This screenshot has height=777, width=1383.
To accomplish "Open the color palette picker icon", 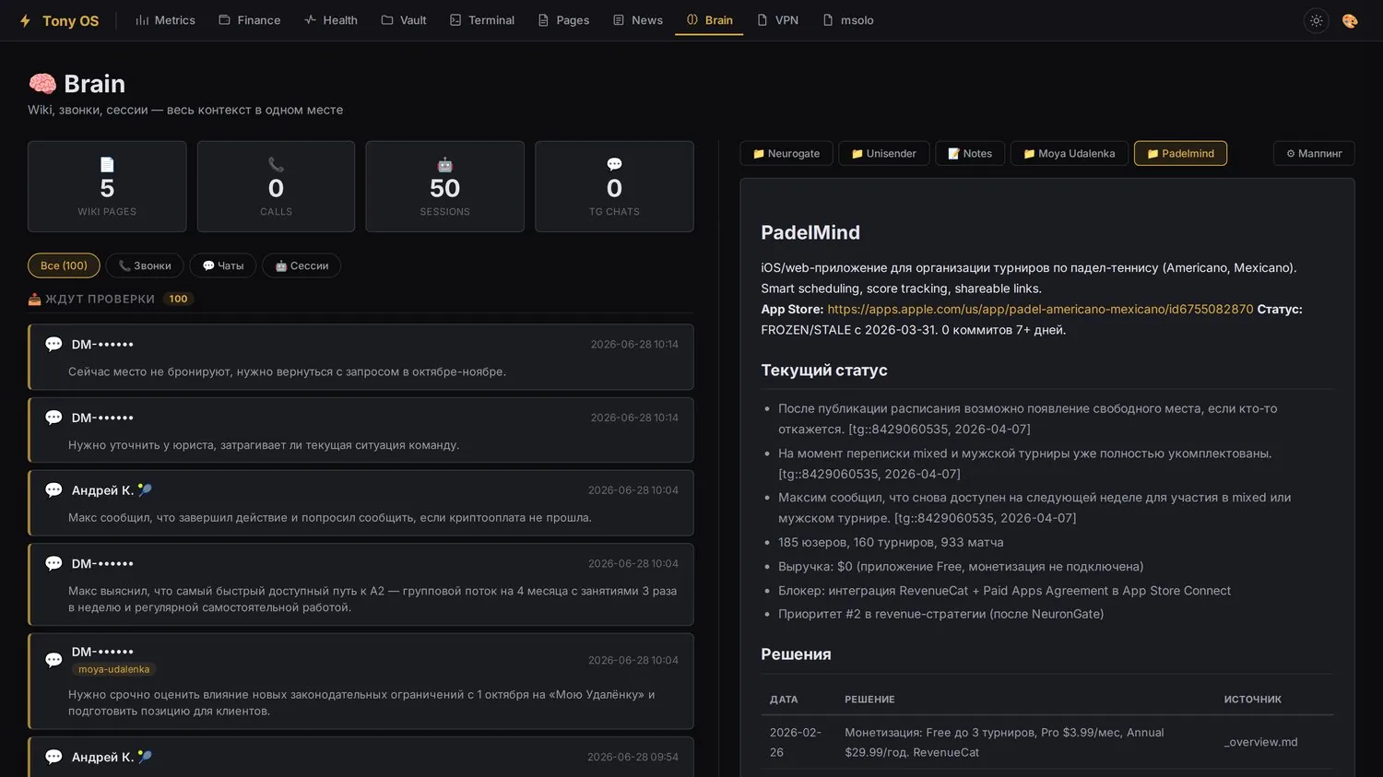I will (x=1350, y=20).
